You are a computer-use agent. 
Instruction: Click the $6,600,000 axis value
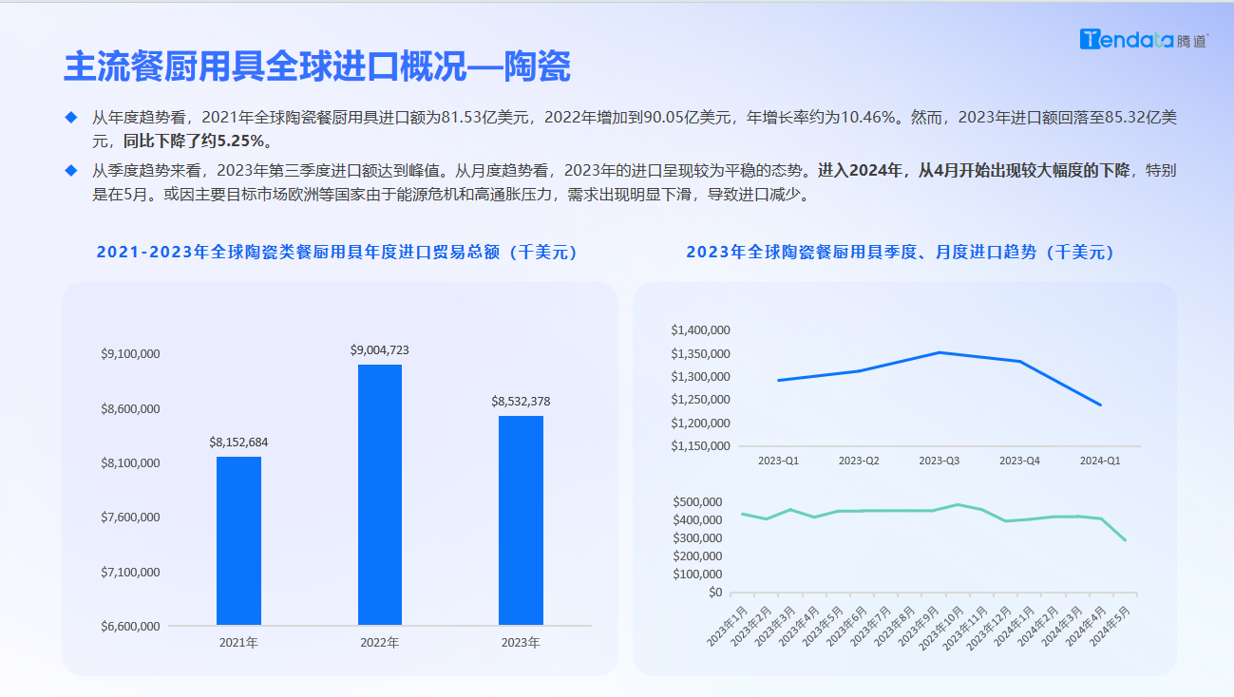pyautogui.click(x=130, y=627)
